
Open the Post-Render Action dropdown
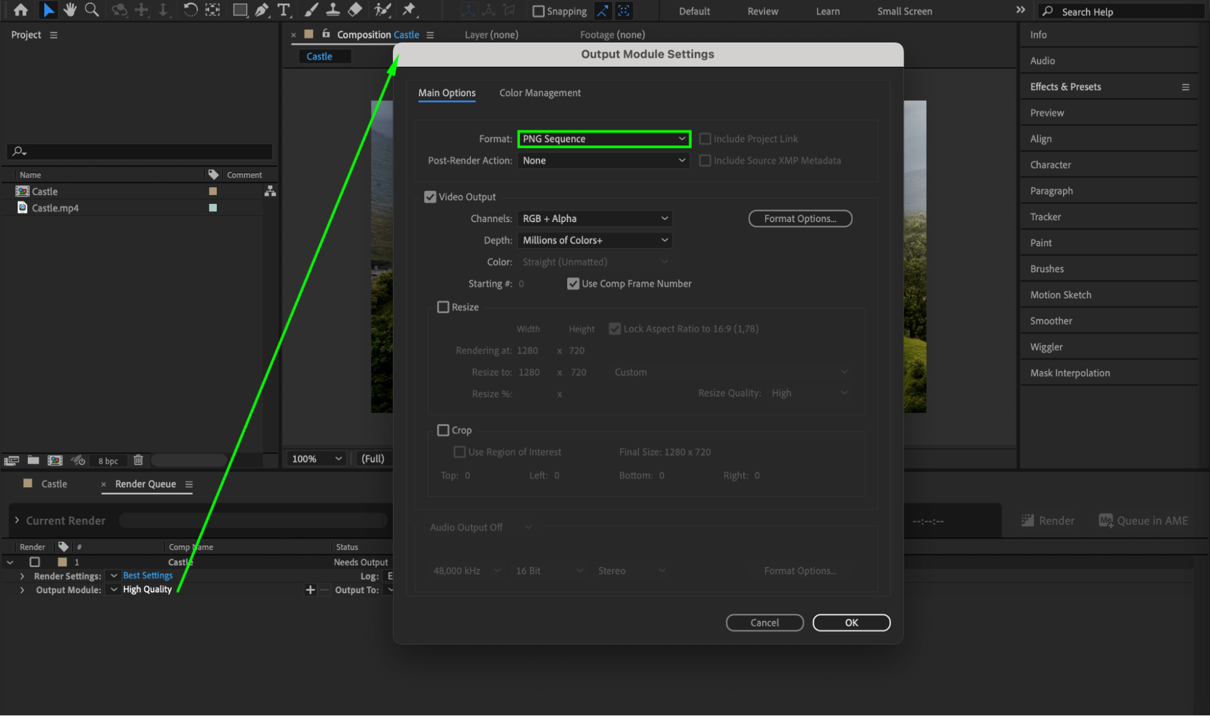point(603,160)
